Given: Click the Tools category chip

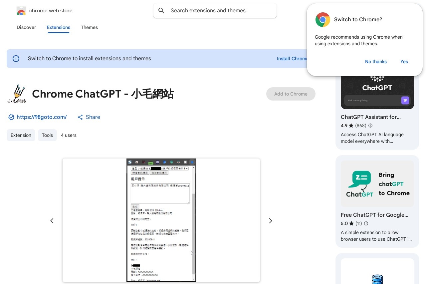Looking at the screenshot, I should 47,135.
